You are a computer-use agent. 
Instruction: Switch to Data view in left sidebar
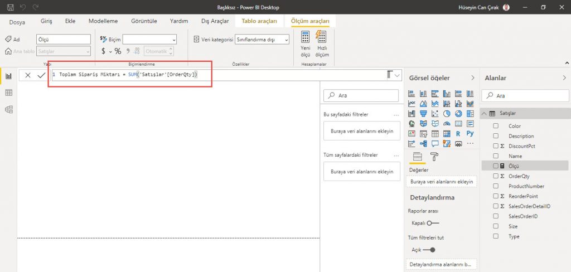pos(9,93)
